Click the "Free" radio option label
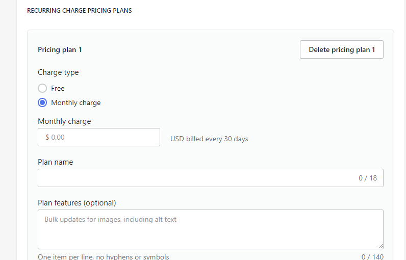Image resolution: width=406 pixels, height=260 pixels. pos(58,88)
